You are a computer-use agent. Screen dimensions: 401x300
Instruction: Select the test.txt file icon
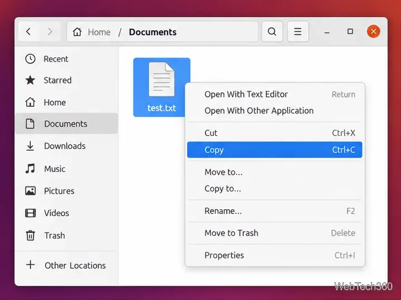click(x=162, y=80)
